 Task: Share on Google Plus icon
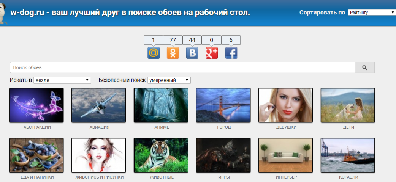point(212,53)
